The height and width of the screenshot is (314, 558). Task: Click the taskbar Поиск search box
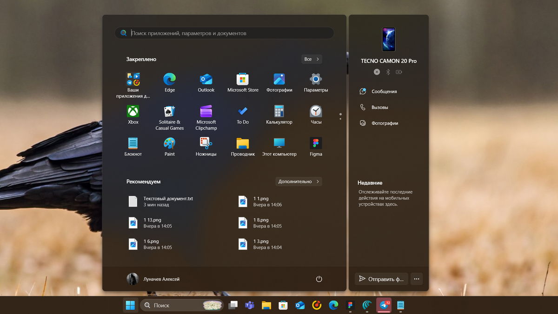pyautogui.click(x=182, y=305)
